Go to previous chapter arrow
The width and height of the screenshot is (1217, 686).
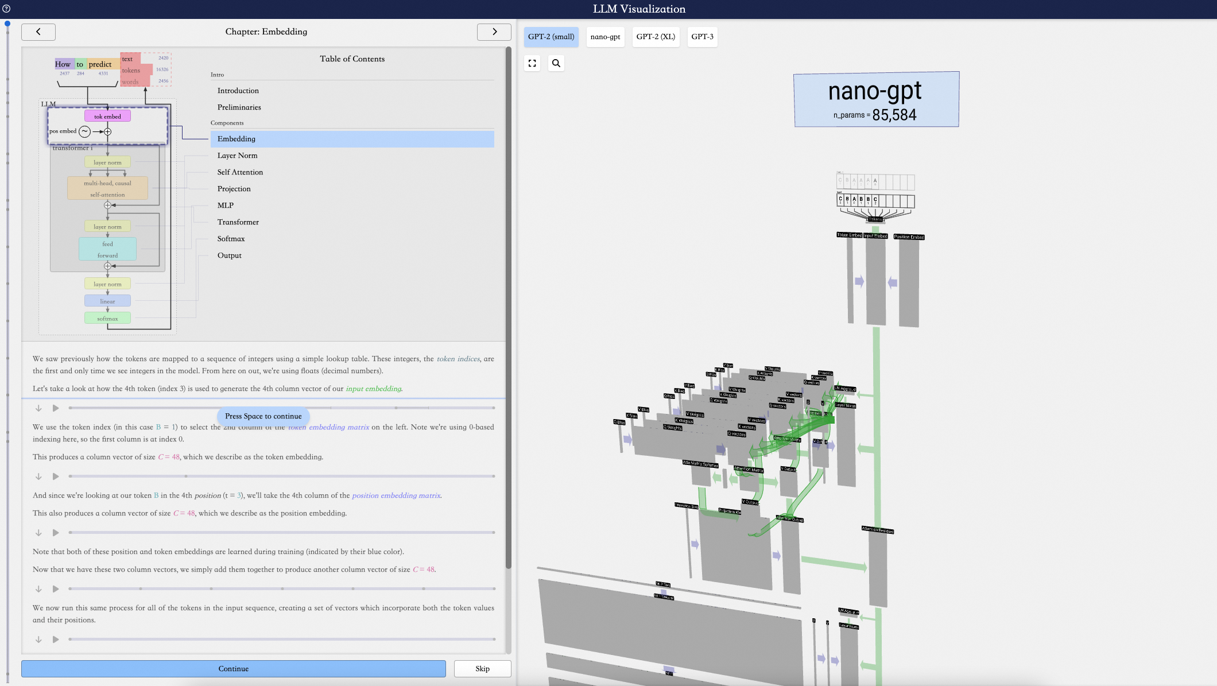pyautogui.click(x=38, y=32)
